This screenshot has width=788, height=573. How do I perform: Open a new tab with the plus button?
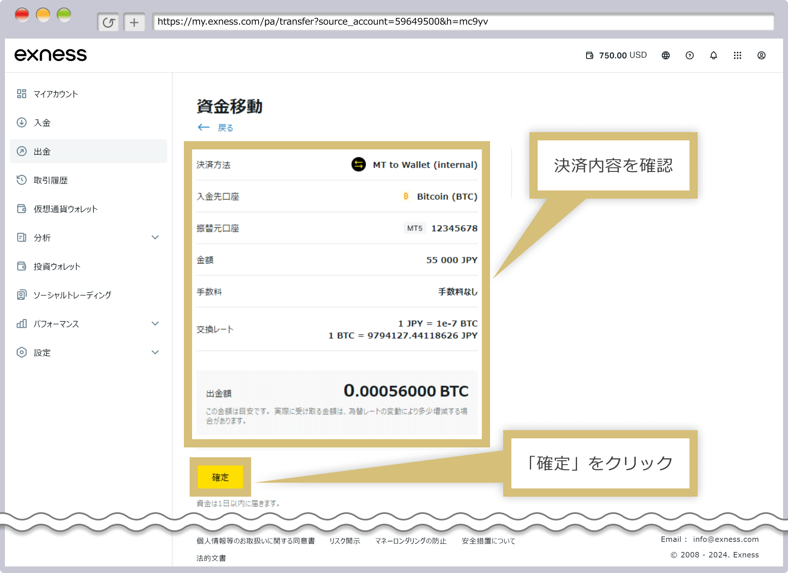click(x=134, y=22)
